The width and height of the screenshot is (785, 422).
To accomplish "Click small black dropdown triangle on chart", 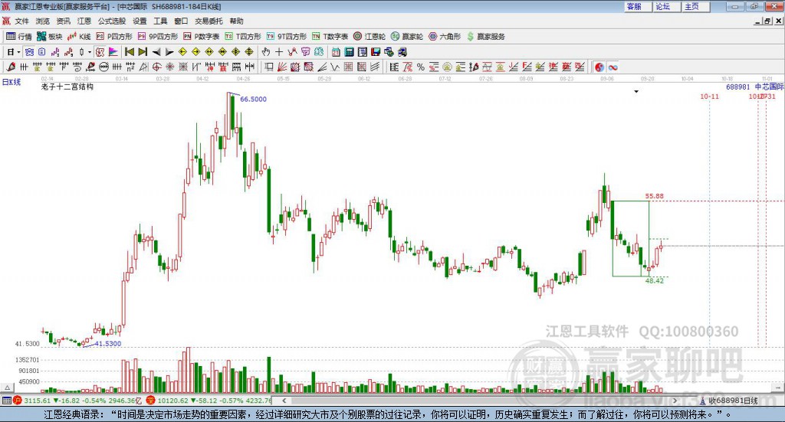I will point(636,91).
